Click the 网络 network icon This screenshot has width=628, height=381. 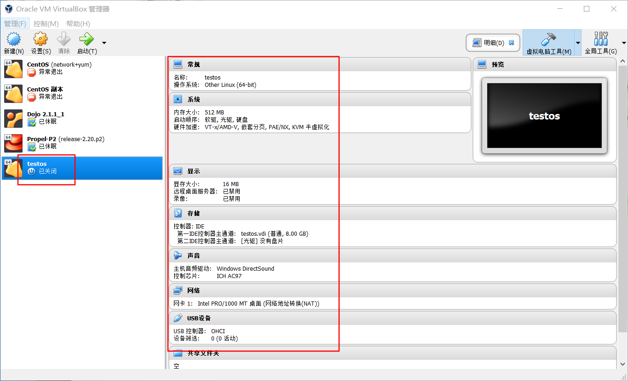178,290
